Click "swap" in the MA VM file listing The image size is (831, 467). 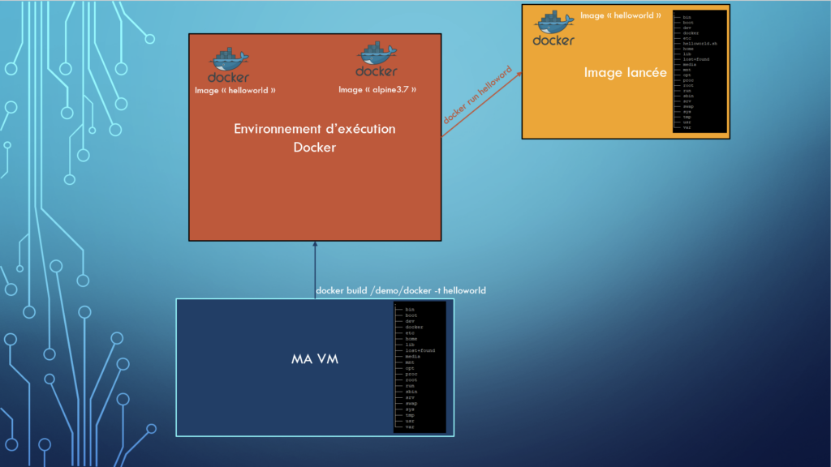[411, 404]
